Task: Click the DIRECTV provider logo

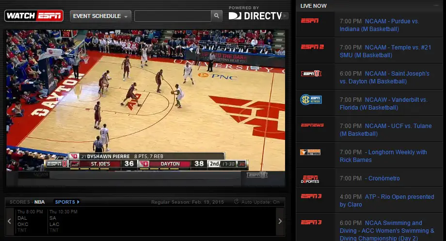Action: point(255,16)
